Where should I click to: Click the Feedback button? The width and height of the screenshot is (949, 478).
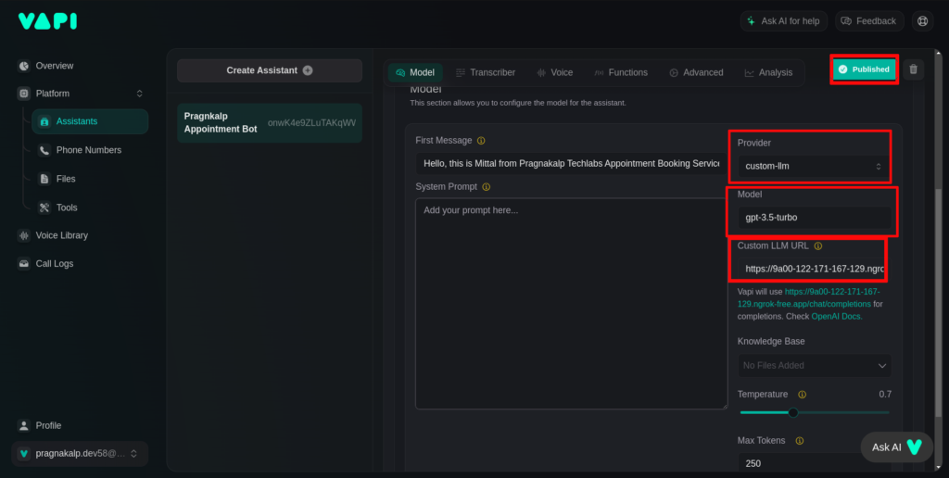click(869, 21)
